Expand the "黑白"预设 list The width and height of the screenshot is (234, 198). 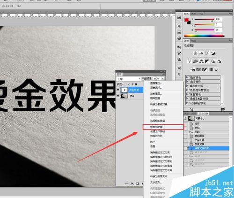(187, 94)
